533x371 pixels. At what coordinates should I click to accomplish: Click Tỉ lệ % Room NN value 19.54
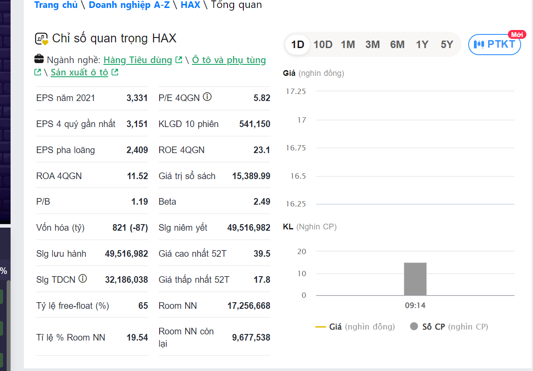pos(138,337)
